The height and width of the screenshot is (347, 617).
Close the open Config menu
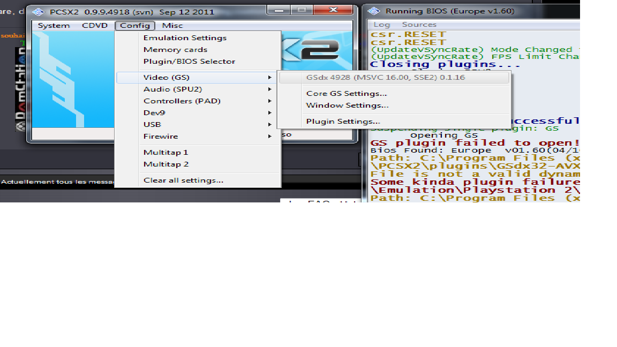pyautogui.click(x=135, y=26)
